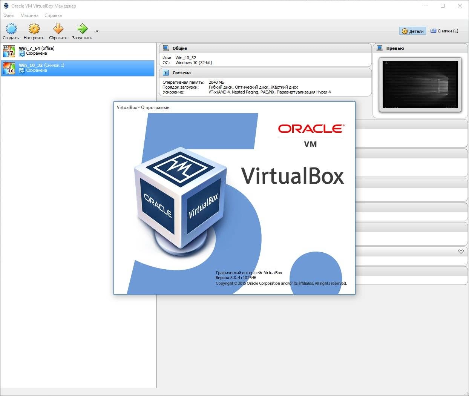Switch to the Снимки (1) view

(x=444, y=31)
